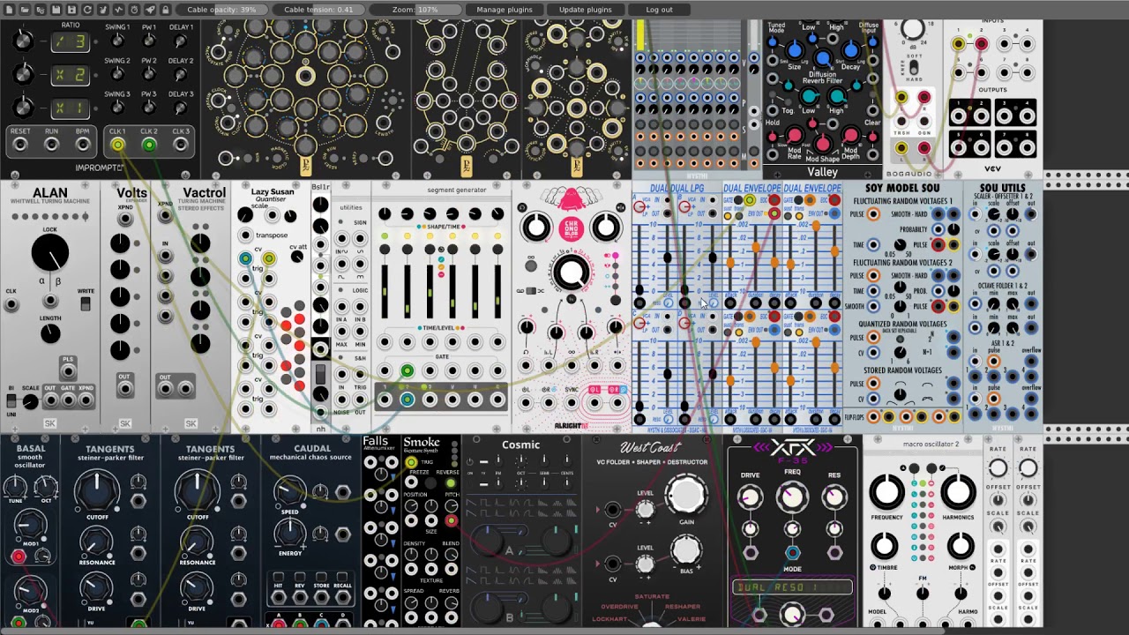Click the FREQ knob on XFX F-35
This screenshot has width=1129, height=635.
(x=792, y=498)
